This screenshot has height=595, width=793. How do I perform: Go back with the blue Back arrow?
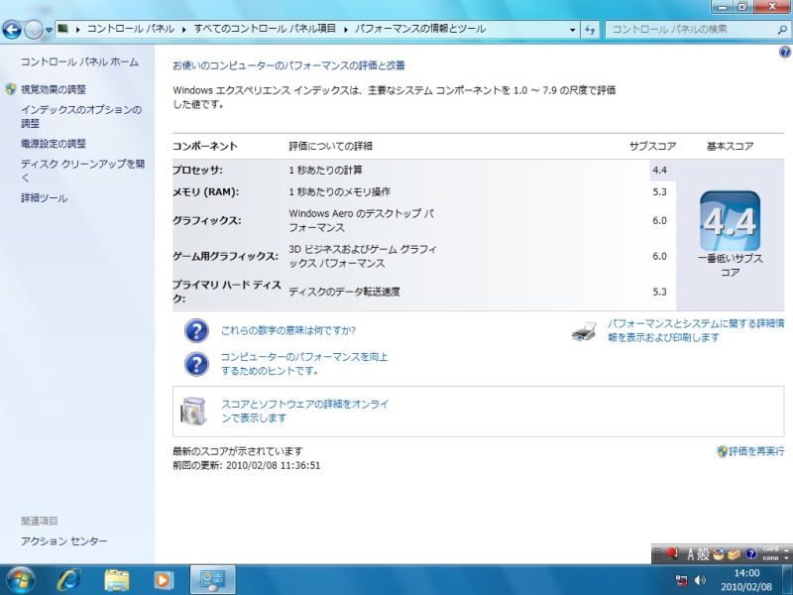point(12,30)
